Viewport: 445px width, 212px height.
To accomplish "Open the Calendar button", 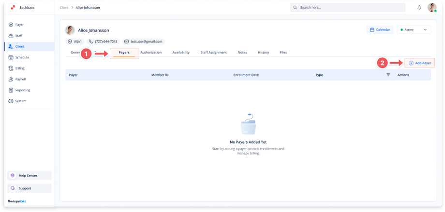I will (x=380, y=30).
